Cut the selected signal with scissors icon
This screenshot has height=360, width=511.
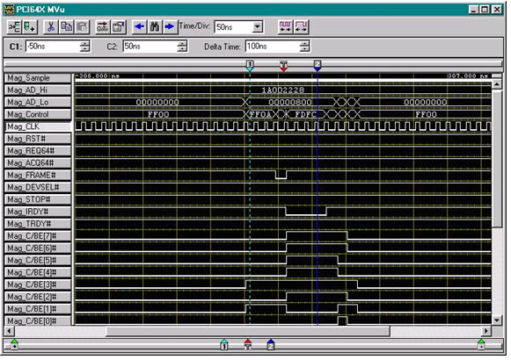[51, 27]
